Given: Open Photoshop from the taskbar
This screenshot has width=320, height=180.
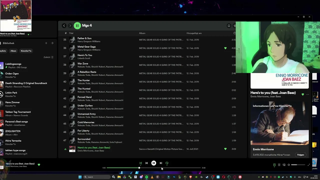Looking at the screenshot, I should coord(174,177).
